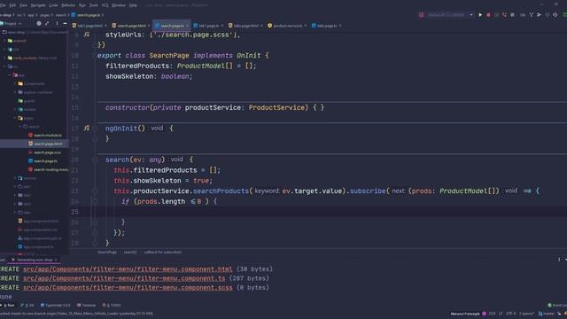Open the VCS menu
This screenshot has width=567, height=319.
tap(105, 5)
